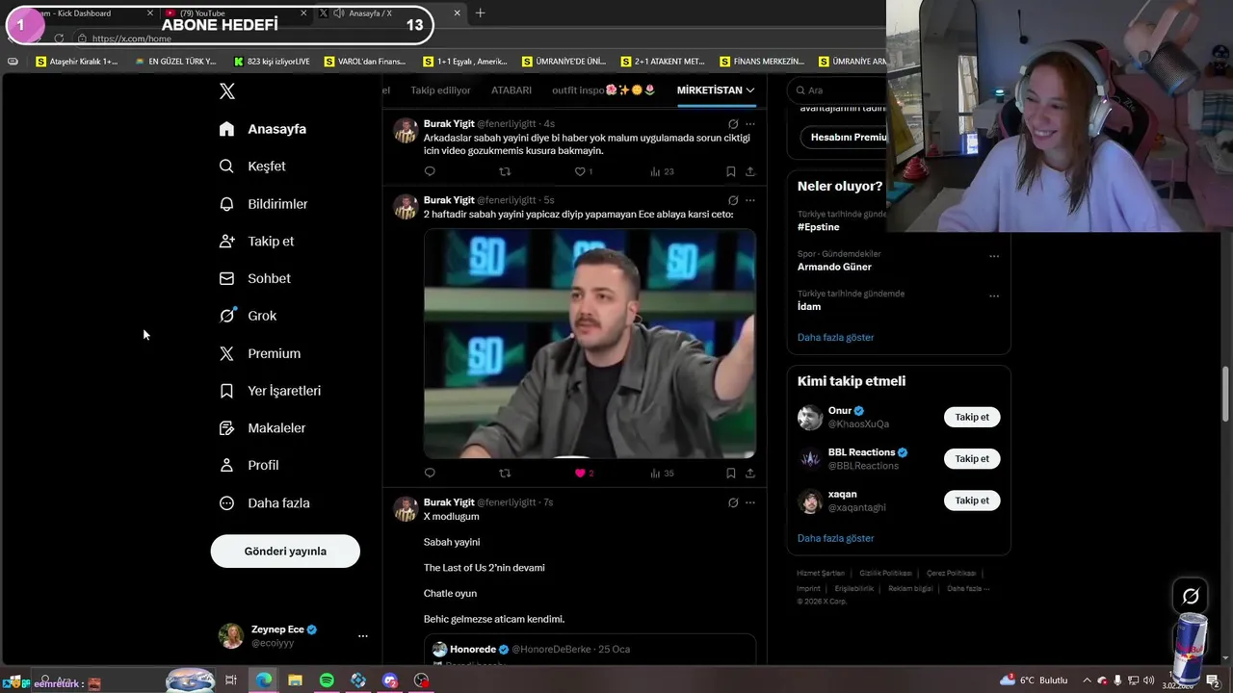
Task: Open Sohbet messages
Action: (255, 278)
